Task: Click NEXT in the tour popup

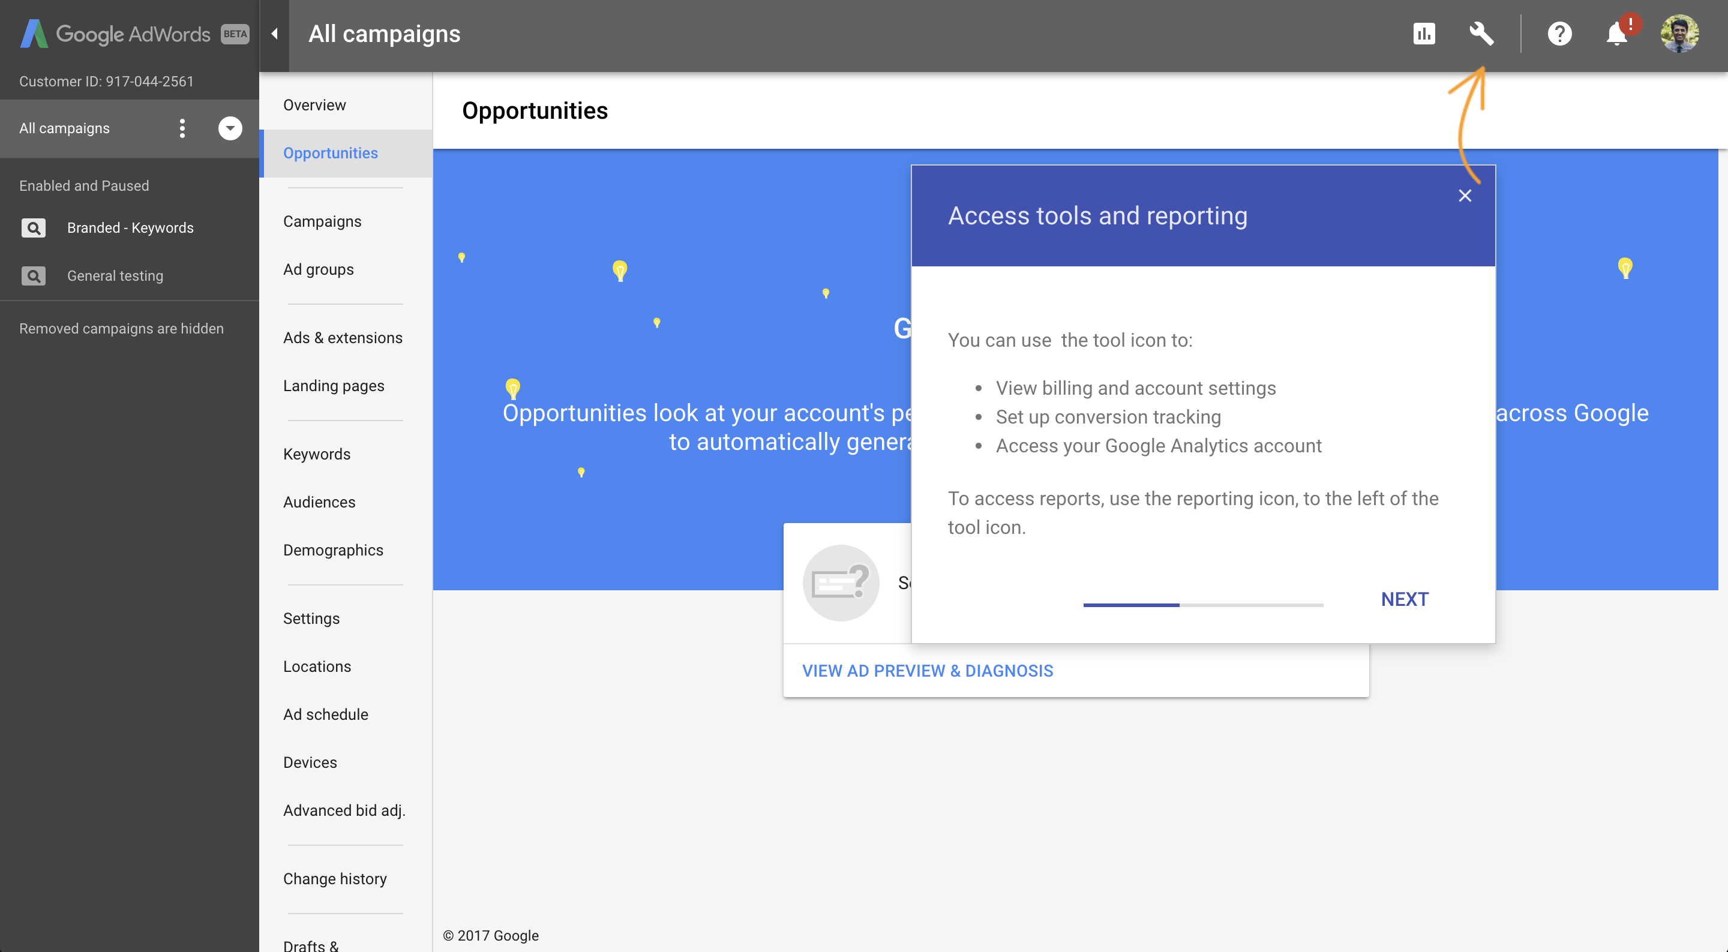Action: click(1405, 599)
